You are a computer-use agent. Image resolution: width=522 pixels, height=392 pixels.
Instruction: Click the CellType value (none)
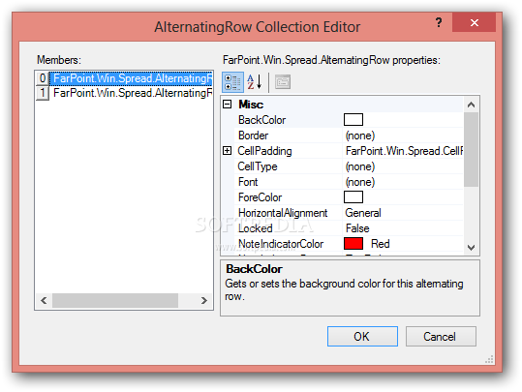[x=360, y=166]
